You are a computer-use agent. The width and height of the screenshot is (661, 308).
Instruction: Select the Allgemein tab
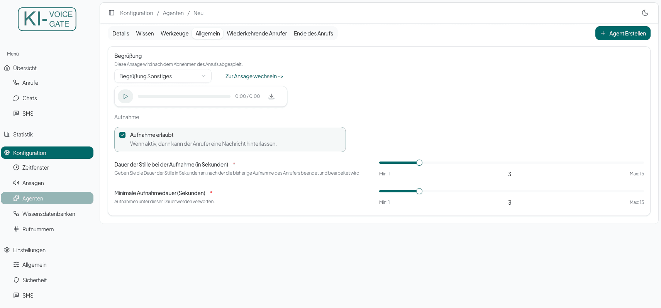tap(208, 34)
